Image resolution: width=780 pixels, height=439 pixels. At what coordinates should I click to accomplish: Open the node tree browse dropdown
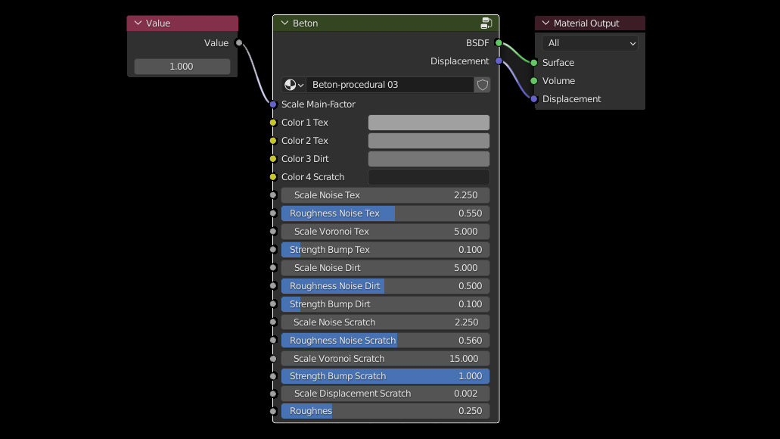tap(294, 85)
